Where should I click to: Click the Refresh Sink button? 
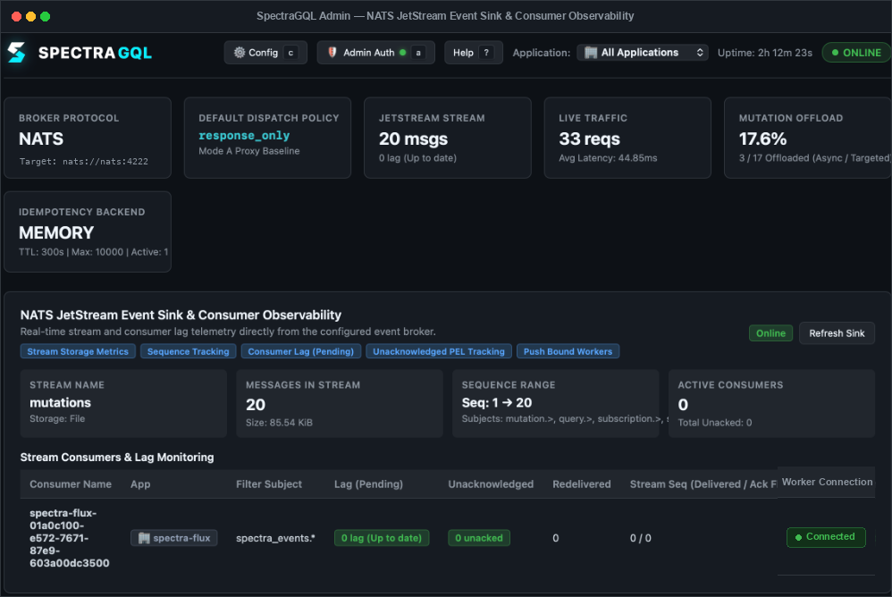(x=837, y=333)
